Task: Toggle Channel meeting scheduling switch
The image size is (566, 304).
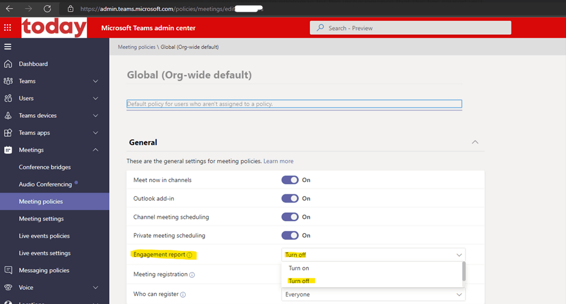Action: pyautogui.click(x=290, y=217)
